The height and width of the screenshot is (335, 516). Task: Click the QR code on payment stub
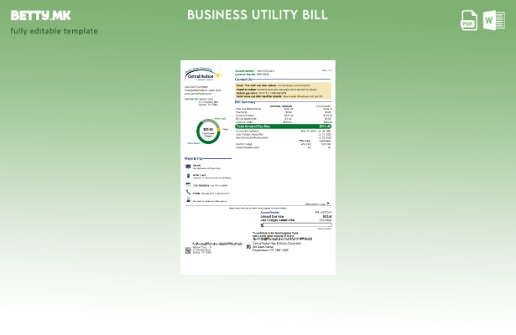tap(188, 250)
